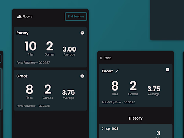The height and width of the screenshot is (138, 184).
Task: Click the End Session button
Action: pyautogui.click(x=76, y=16)
